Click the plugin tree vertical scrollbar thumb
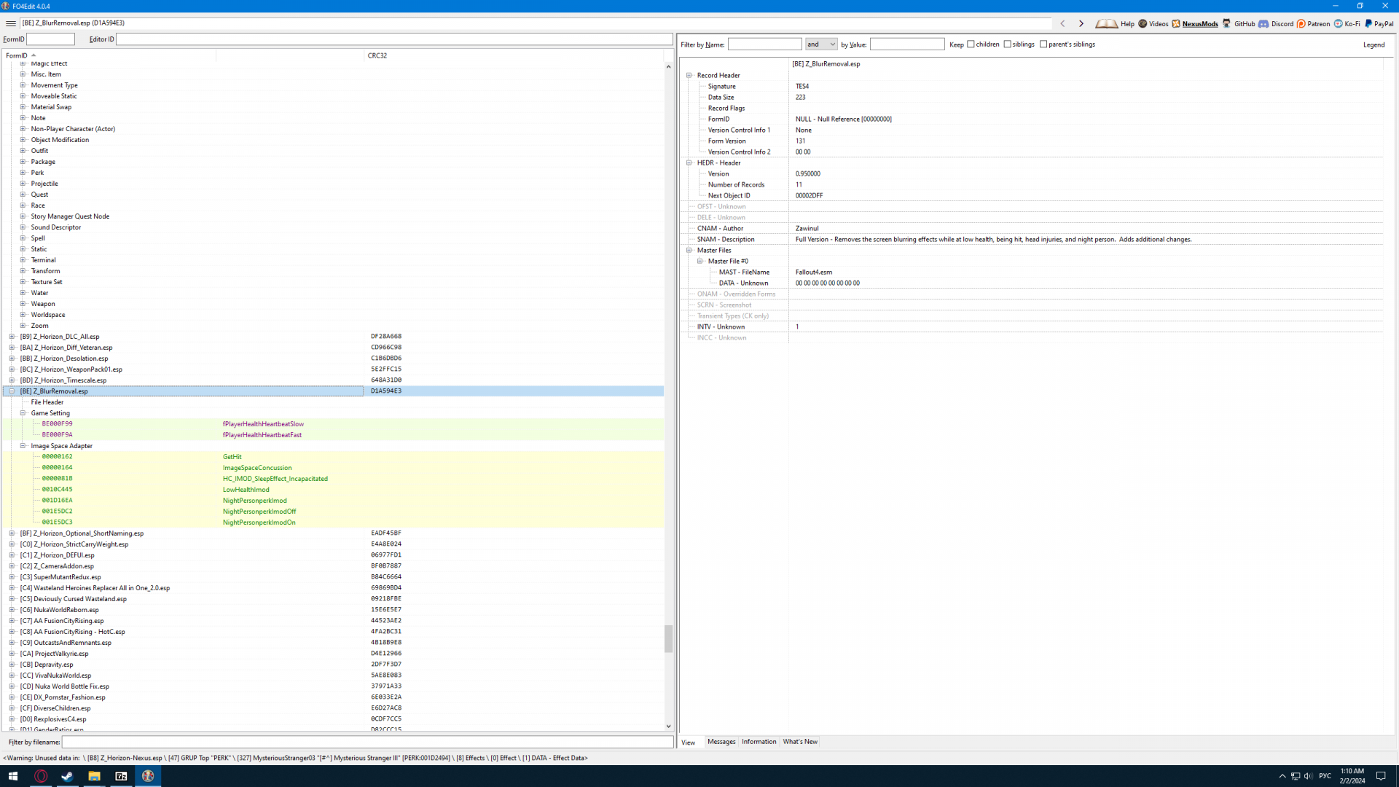Screen dimensions: 1399x787 pyautogui.click(x=668, y=638)
